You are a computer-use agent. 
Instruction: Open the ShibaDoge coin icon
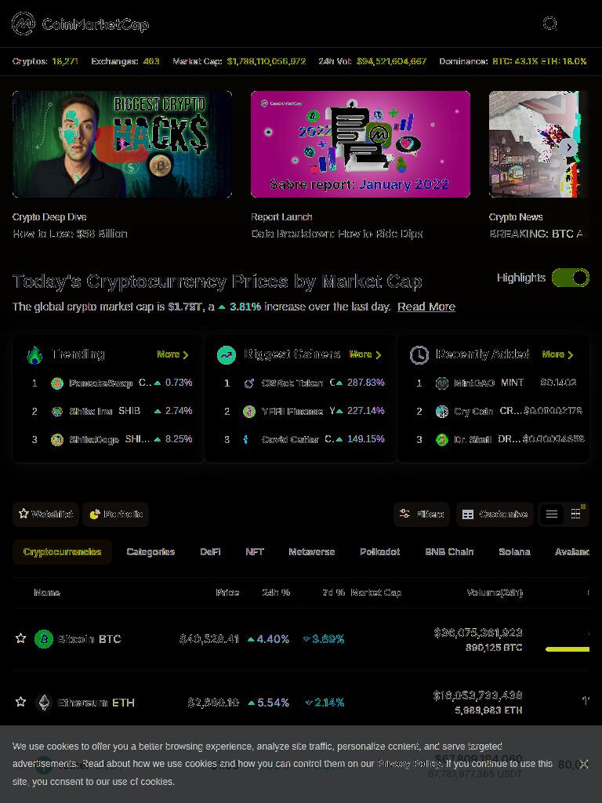coord(57,439)
